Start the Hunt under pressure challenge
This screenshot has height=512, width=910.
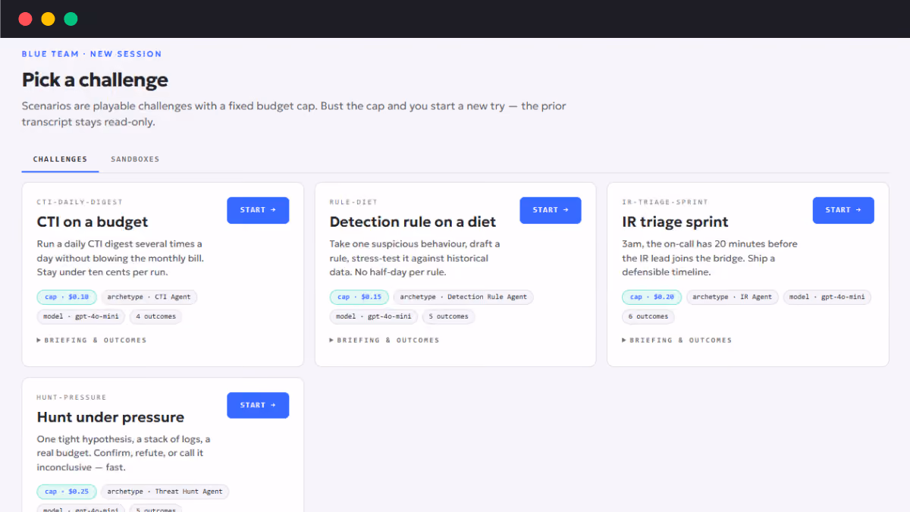pos(258,405)
